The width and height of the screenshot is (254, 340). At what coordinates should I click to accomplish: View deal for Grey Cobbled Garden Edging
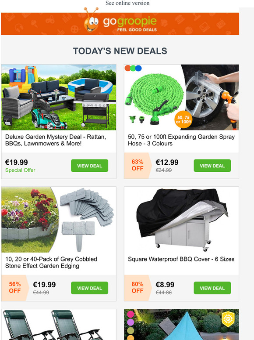tap(89, 288)
